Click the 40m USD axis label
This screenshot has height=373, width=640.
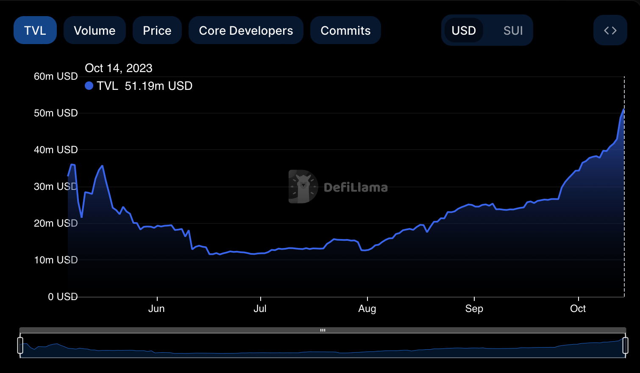[56, 150]
